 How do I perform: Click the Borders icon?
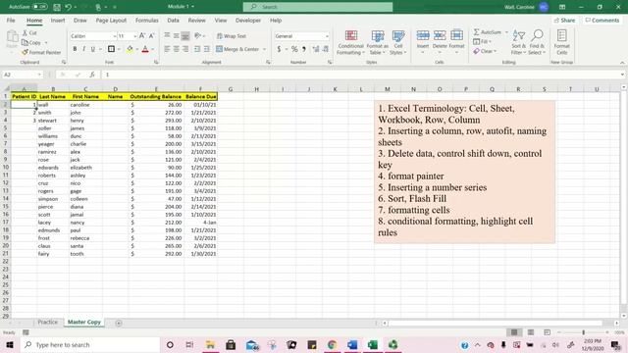coord(111,49)
